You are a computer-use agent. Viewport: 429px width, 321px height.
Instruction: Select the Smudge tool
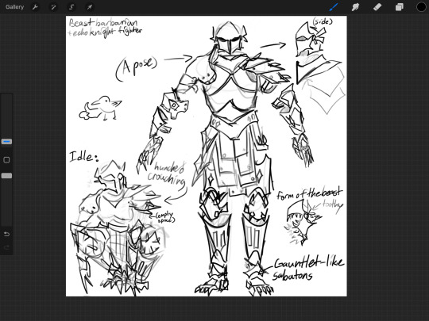click(355, 7)
